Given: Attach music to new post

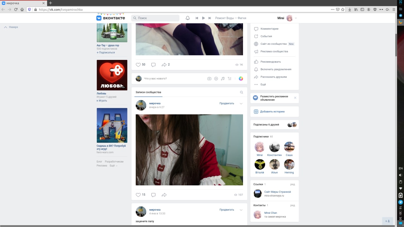Looking at the screenshot, I should (223, 79).
